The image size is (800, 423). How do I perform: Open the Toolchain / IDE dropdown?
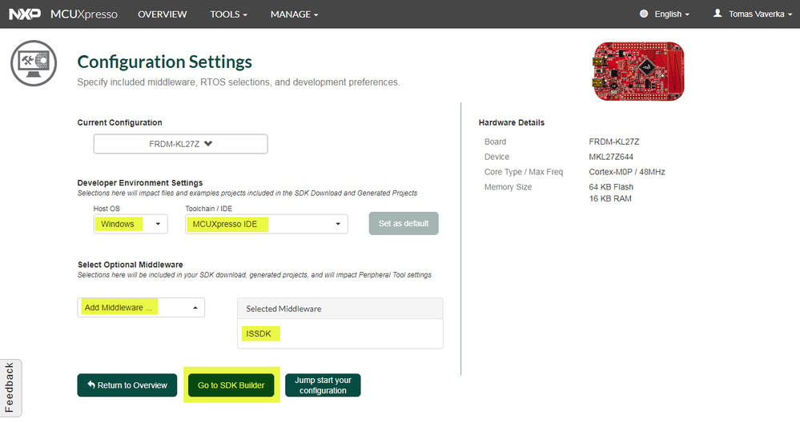pos(267,224)
